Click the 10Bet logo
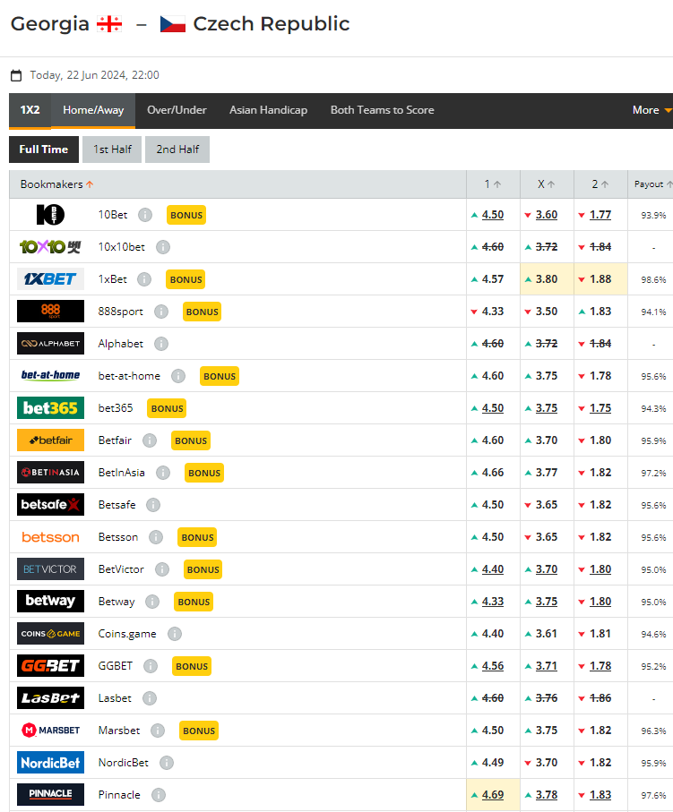This screenshot has height=812, width=673. 50,214
